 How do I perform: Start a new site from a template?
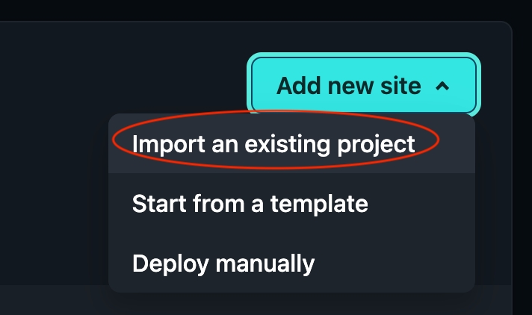coord(250,204)
